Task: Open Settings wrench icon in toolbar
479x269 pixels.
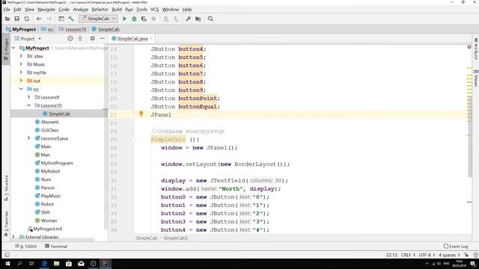Action: click(x=188, y=19)
